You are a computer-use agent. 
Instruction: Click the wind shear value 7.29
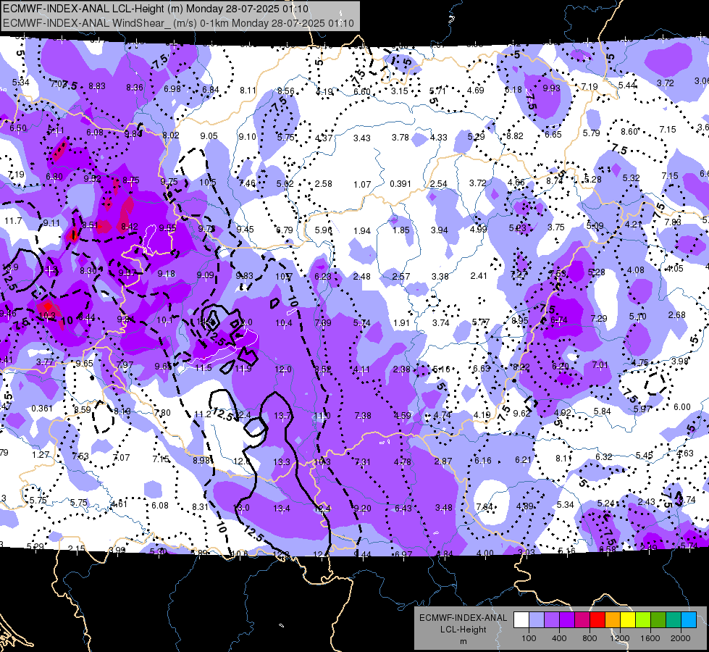[x=599, y=319]
